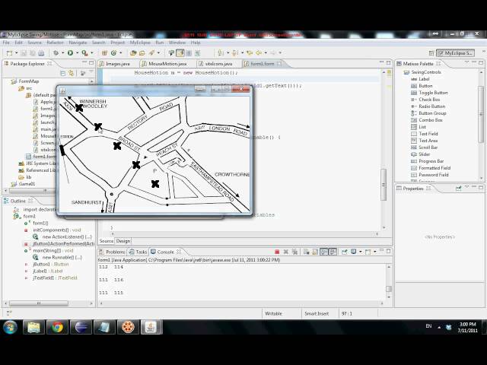Select Game01 project in Package Explorer
Screen dimensions: 487x365
(x=24, y=184)
